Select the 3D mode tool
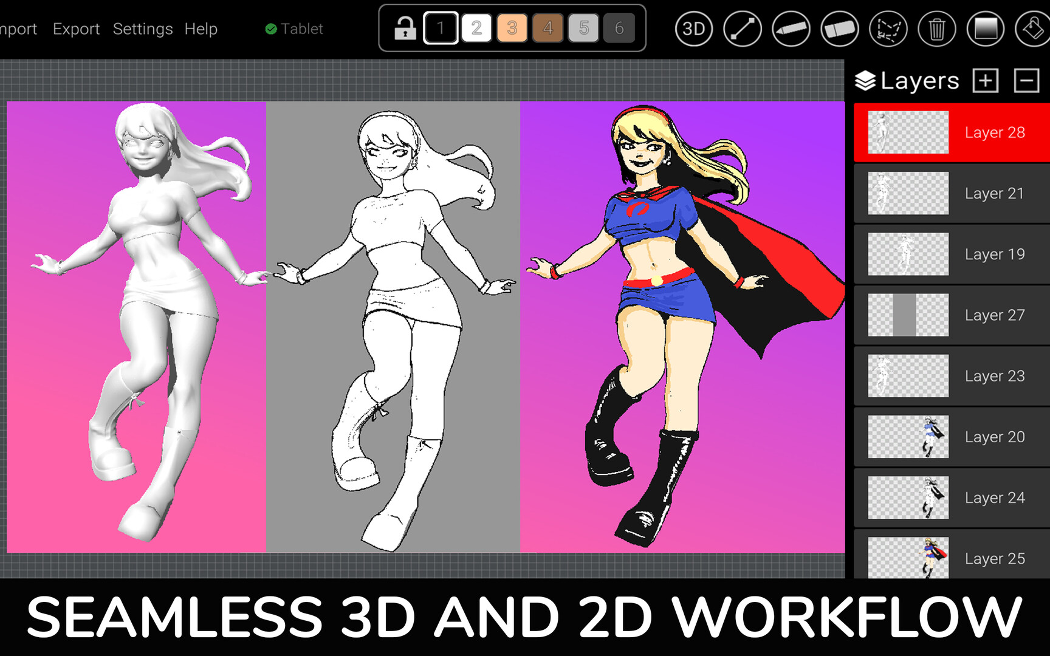Screen dimensions: 1050x656 coord(694,29)
